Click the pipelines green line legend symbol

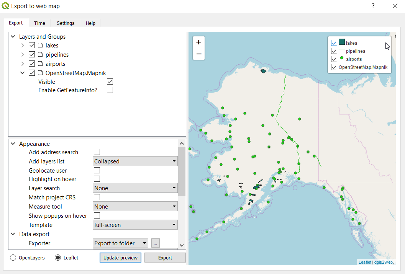click(x=342, y=50)
